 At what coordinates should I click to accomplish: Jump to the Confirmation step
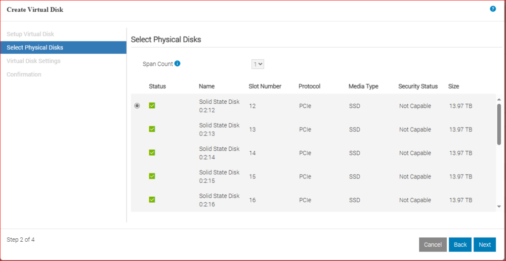pyautogui.click(x=24, y=74)
